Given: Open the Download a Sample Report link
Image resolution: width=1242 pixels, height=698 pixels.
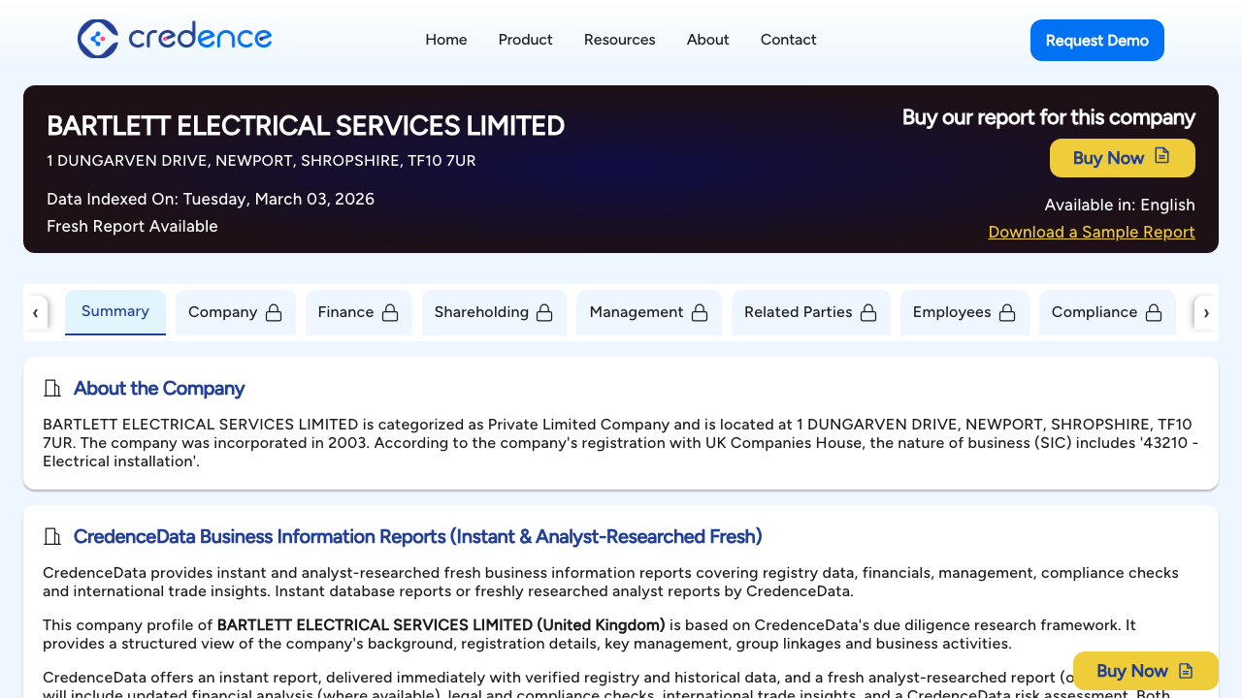Looking at the screenshot, I should (1091, 232).
